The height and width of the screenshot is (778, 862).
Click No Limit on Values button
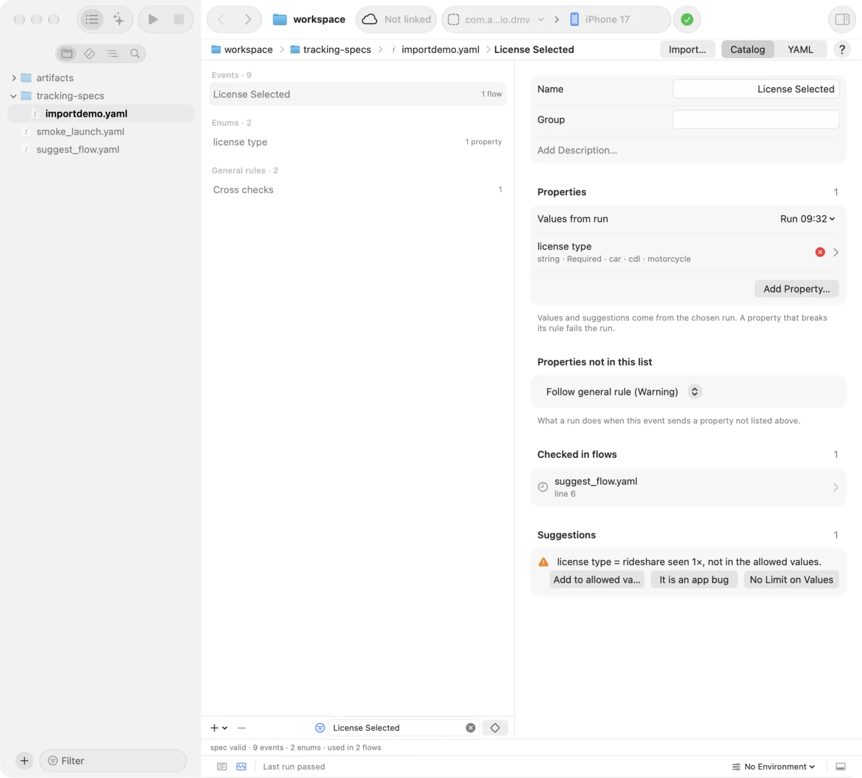pyautogui.click(x=791, y=580)
